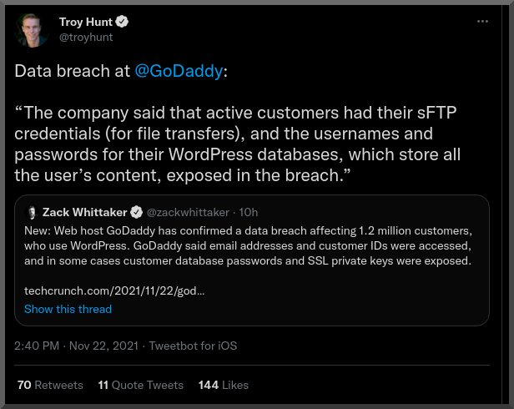Click Zack Whittaker's small avatar
The height and width of the screenshot is (409, 514).
pyautogui.click(x=33, y=212)
